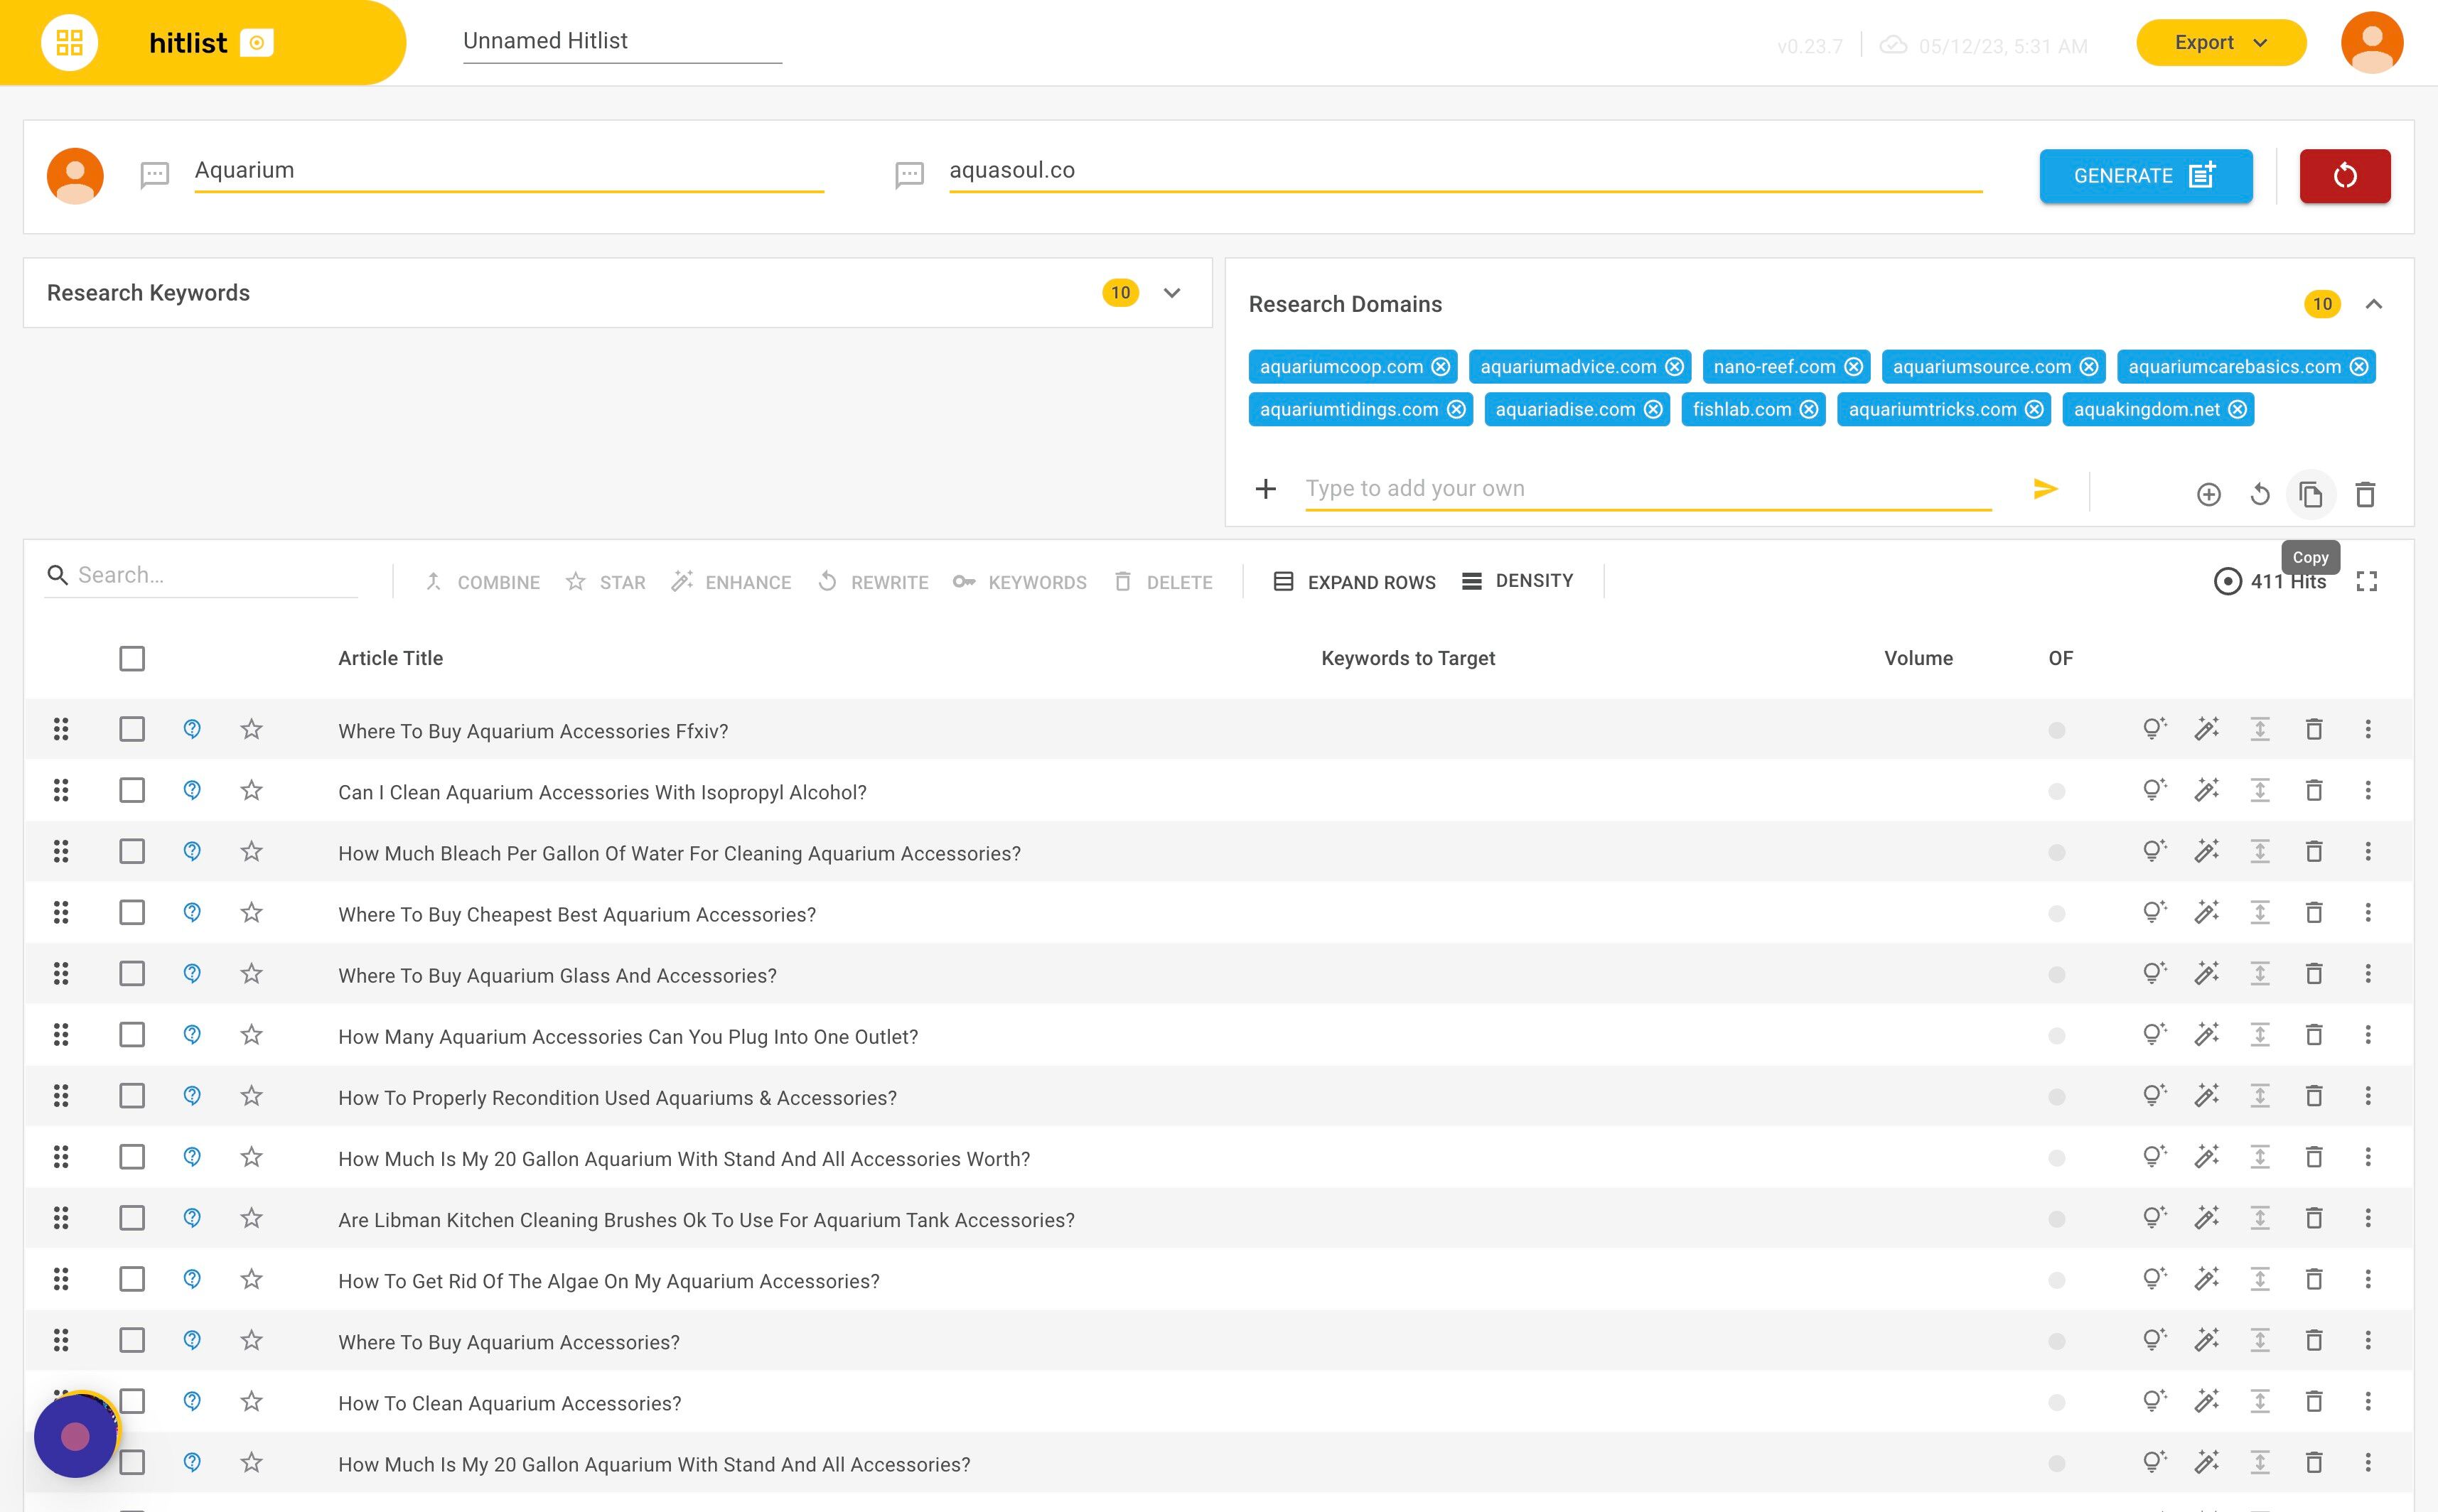Viewport: 2438px width, 1512px height.
Task: Delete all research domains with trash icon
Action: click(x=2364, y=494)
